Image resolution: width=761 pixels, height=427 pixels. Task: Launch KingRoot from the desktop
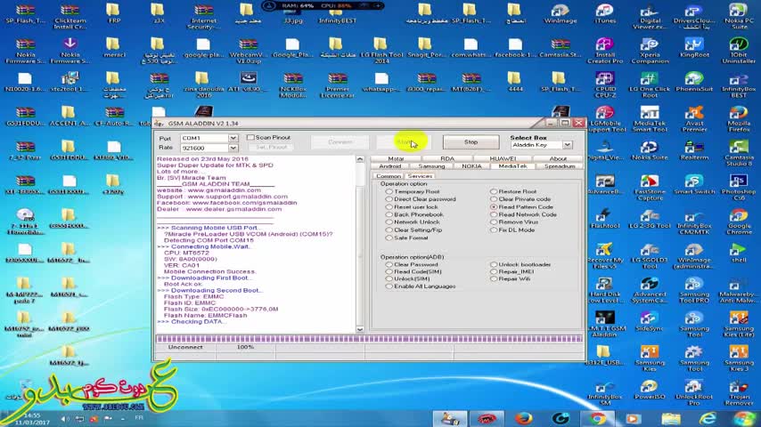tap(694, 47)
